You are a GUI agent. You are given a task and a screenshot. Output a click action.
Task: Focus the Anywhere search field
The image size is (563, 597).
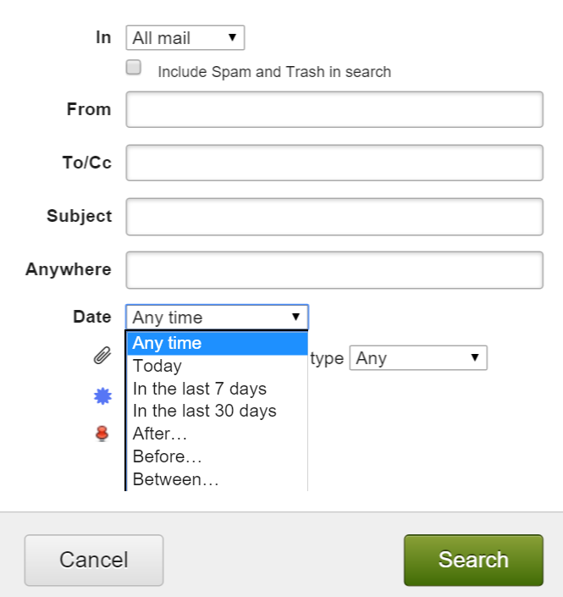point(334,270)
